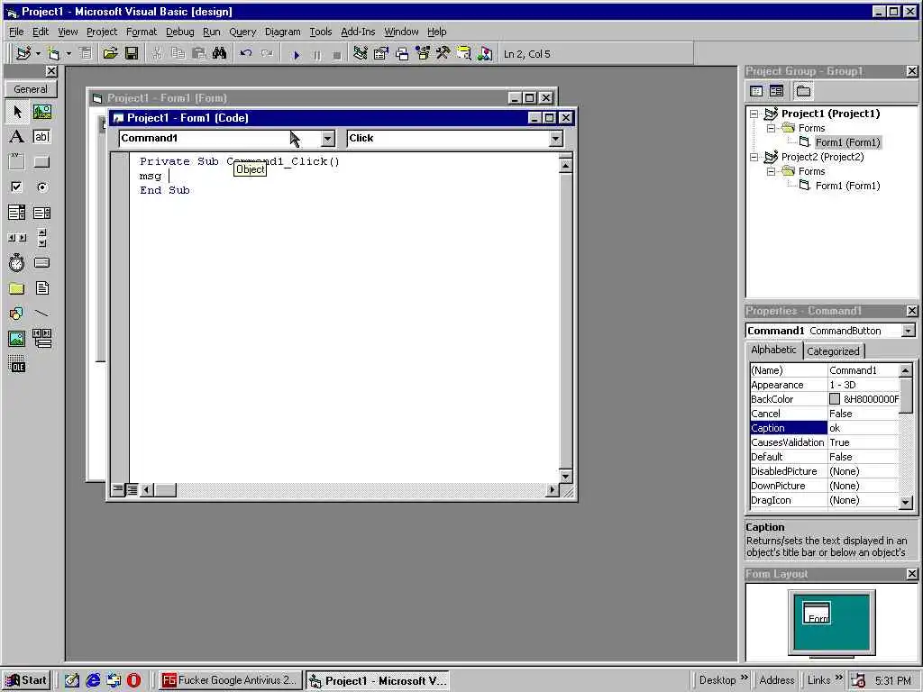Select the PictureBox control tool
The width and height of the screenshot is (923, 692).
[41, 112]
